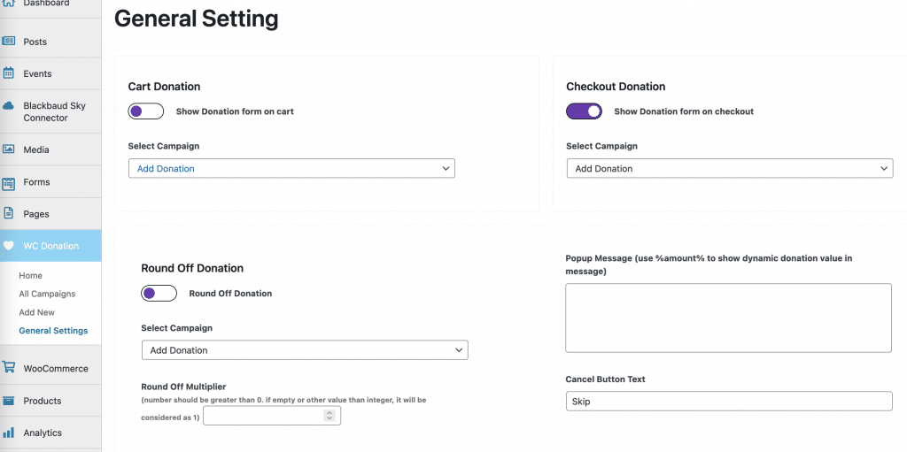Expand Checkout Donation Select Campaign dropdown
The height and width of the screenshot is (452, 907).
730,168
